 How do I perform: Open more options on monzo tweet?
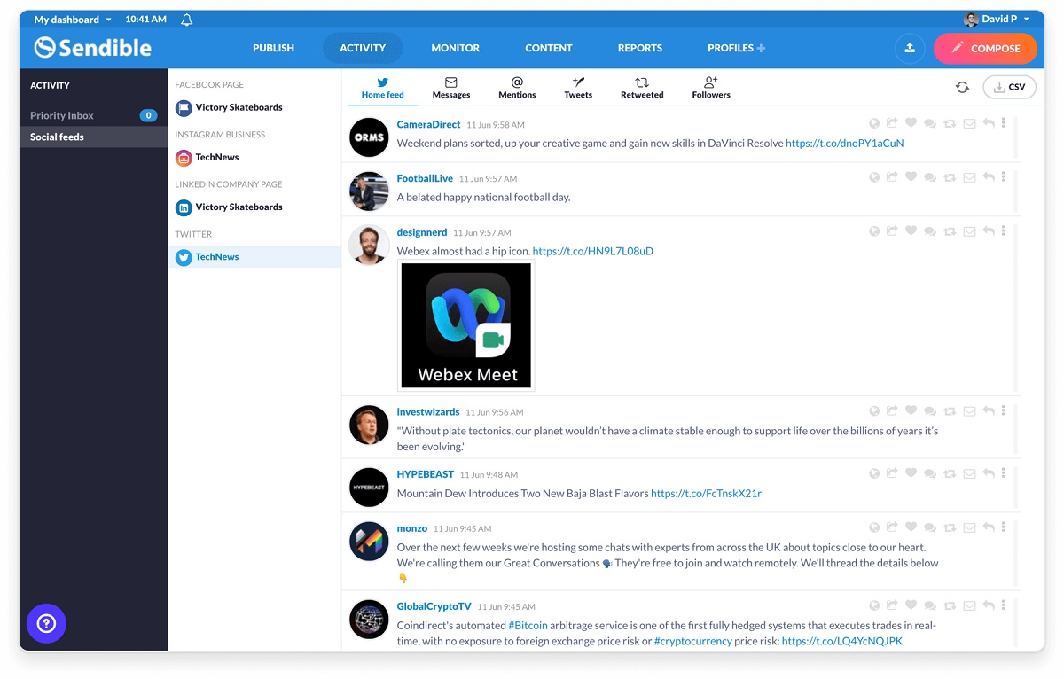pyautogui.click(x=1004, y=527)
